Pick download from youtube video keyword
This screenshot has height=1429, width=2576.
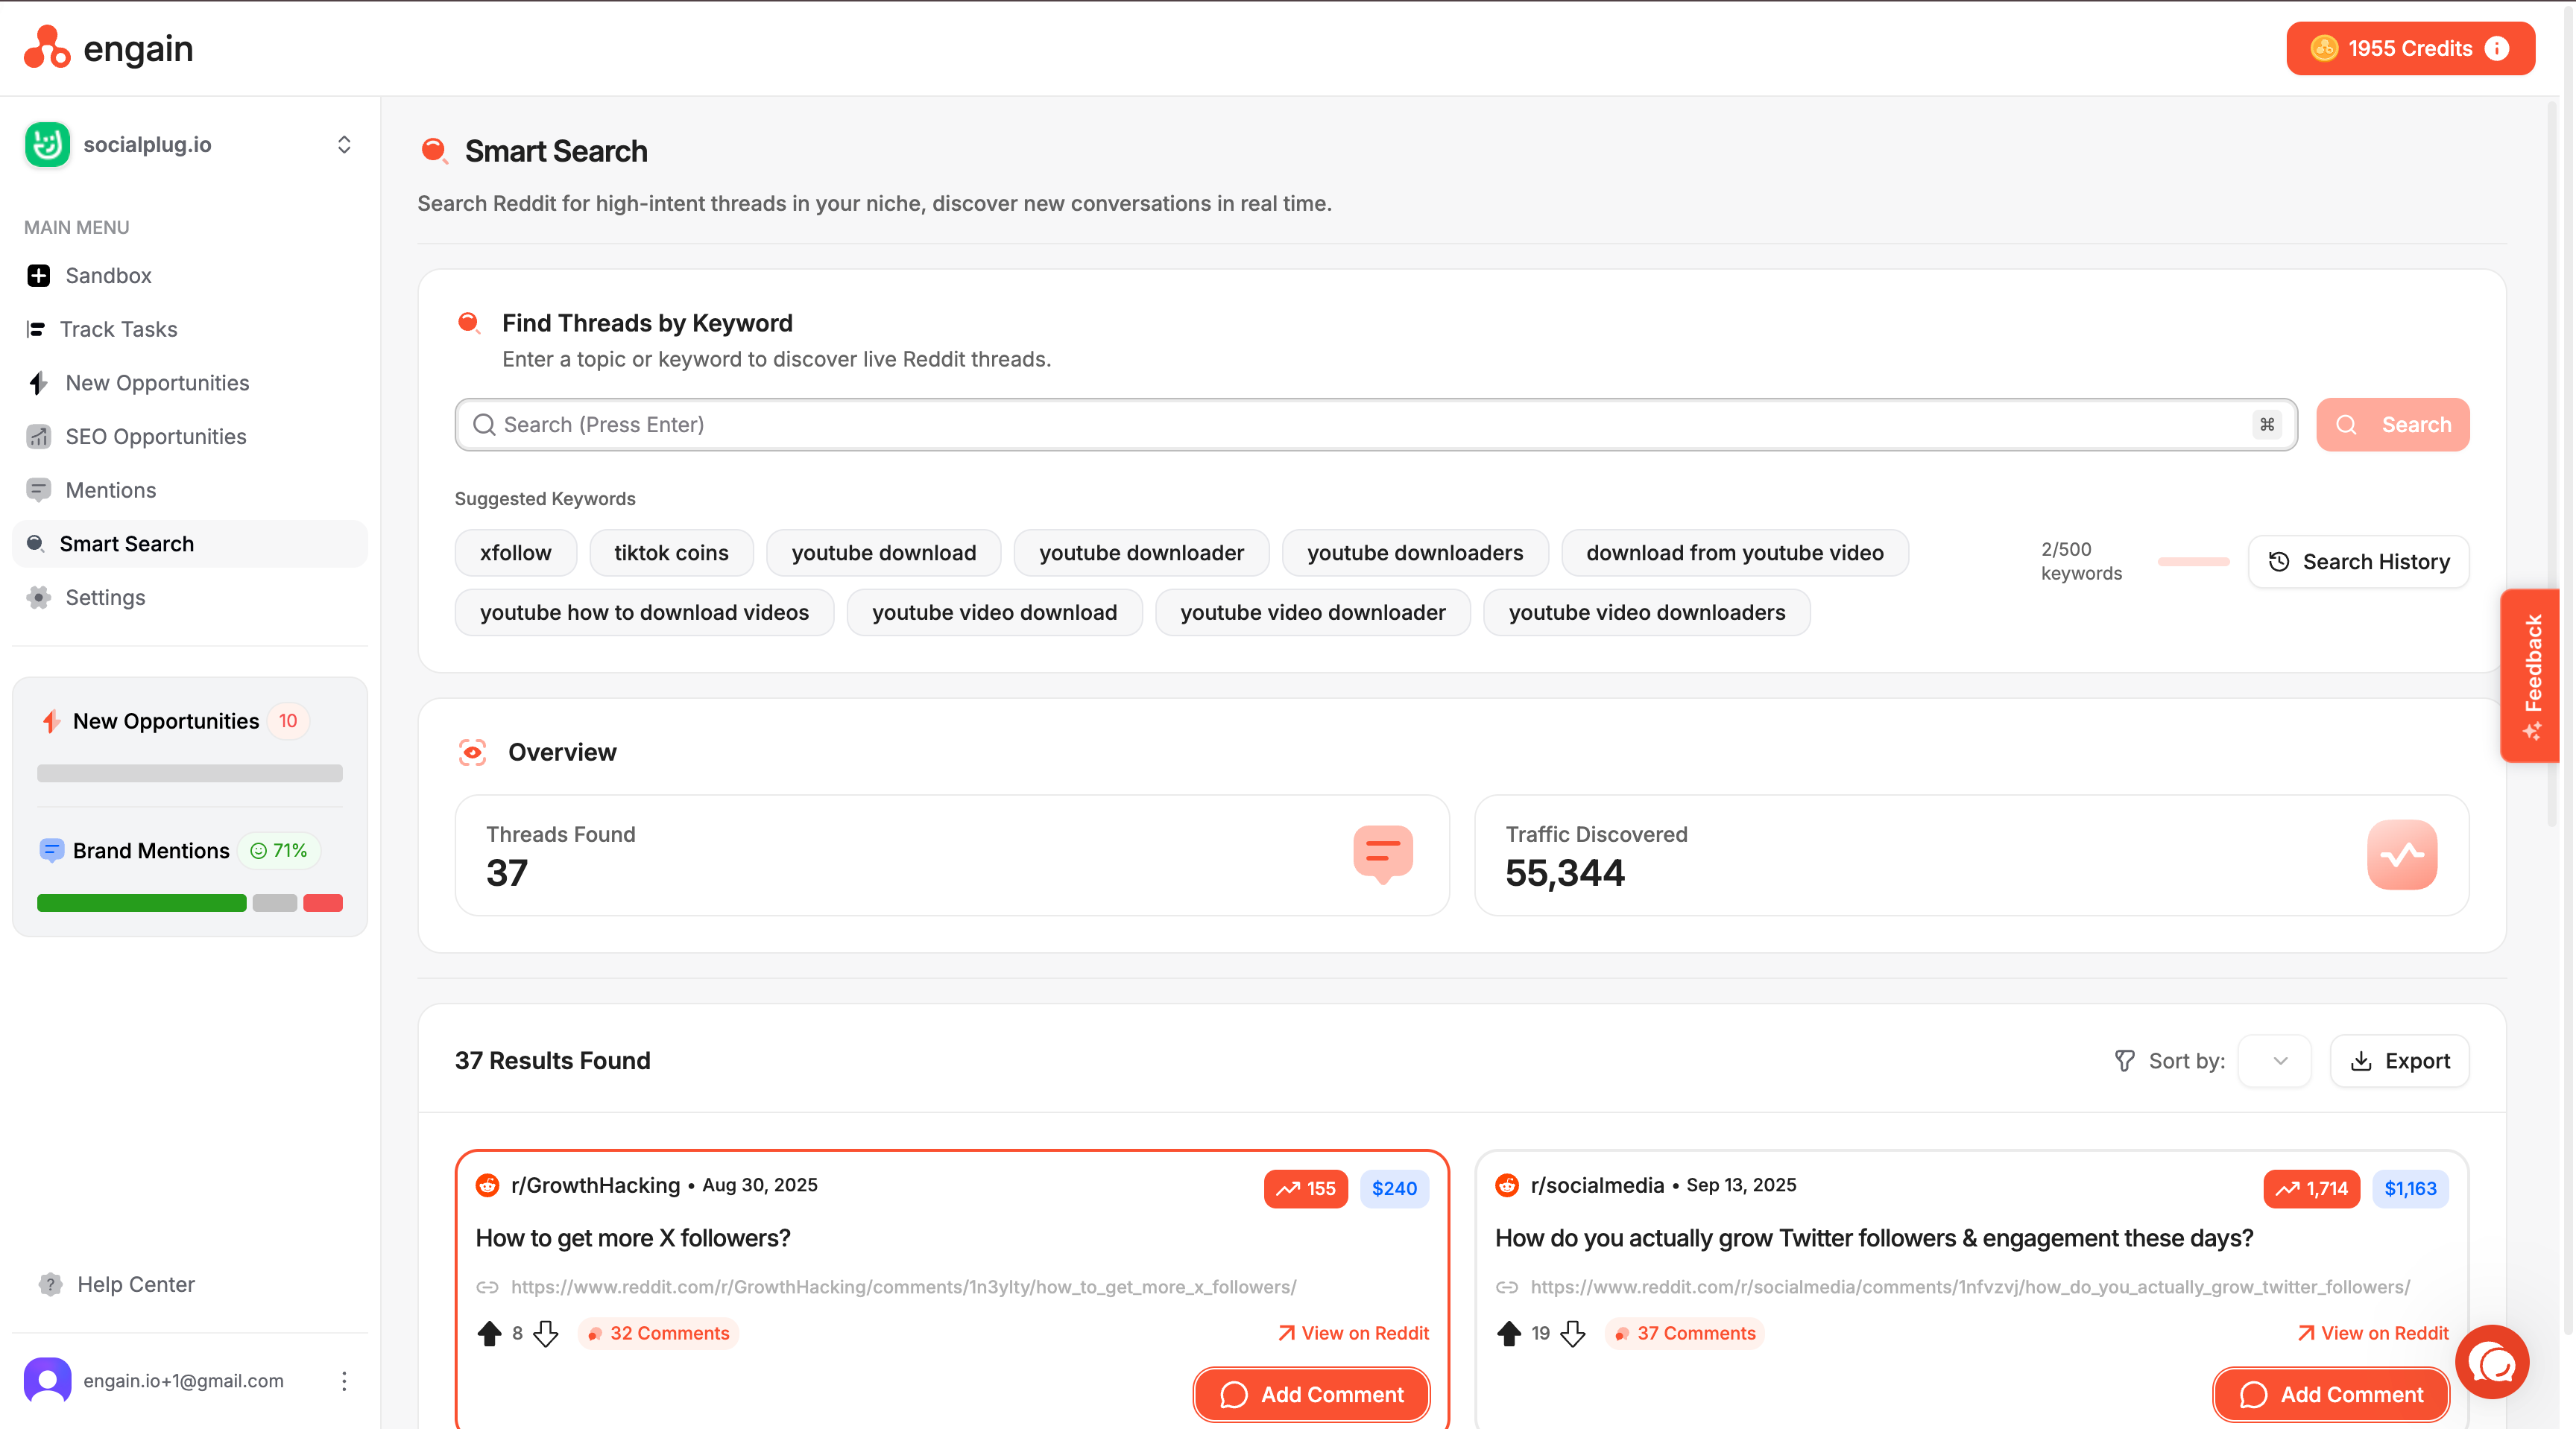(x=1734, y=553)
